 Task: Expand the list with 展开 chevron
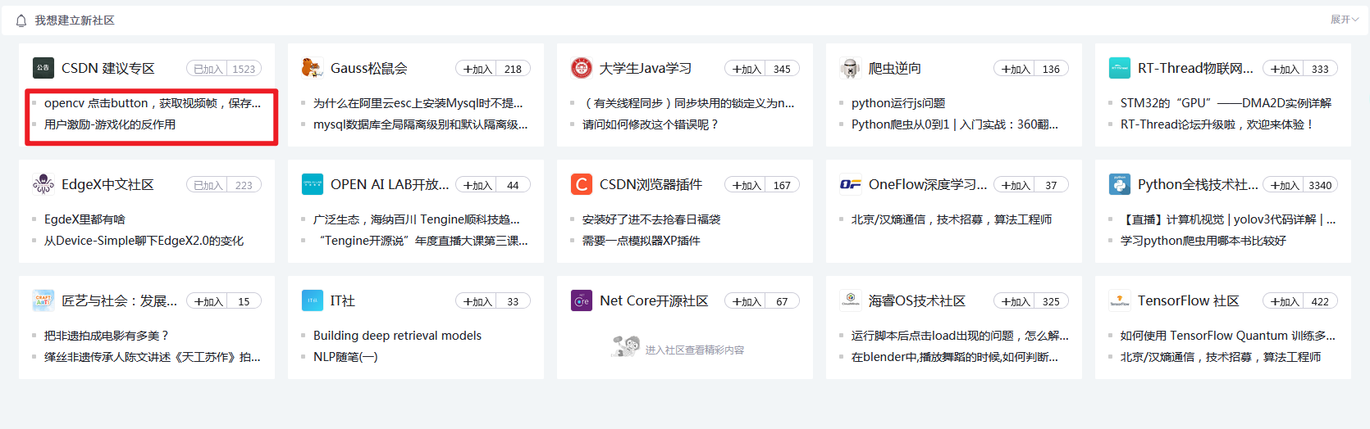pyautogui.click(x=1345, y=20)
